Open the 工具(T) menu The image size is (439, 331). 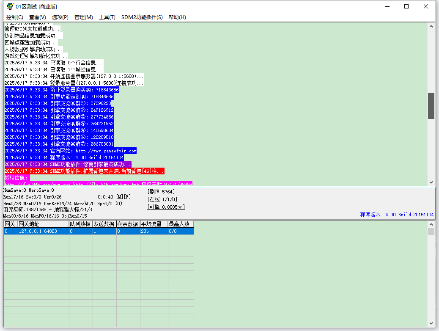pos(107,17)
